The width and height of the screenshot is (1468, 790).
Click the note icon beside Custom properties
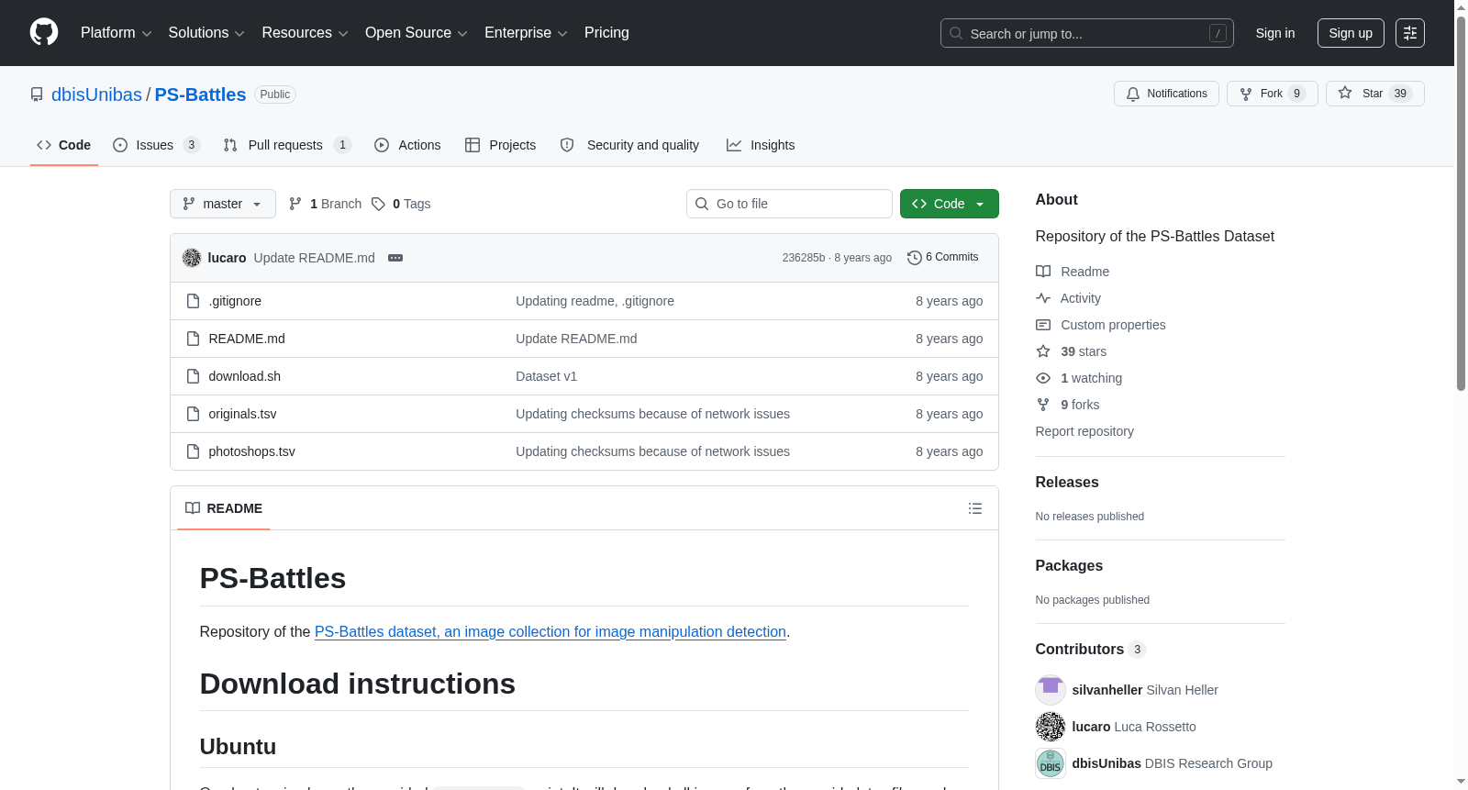(x=1043, y=325)
